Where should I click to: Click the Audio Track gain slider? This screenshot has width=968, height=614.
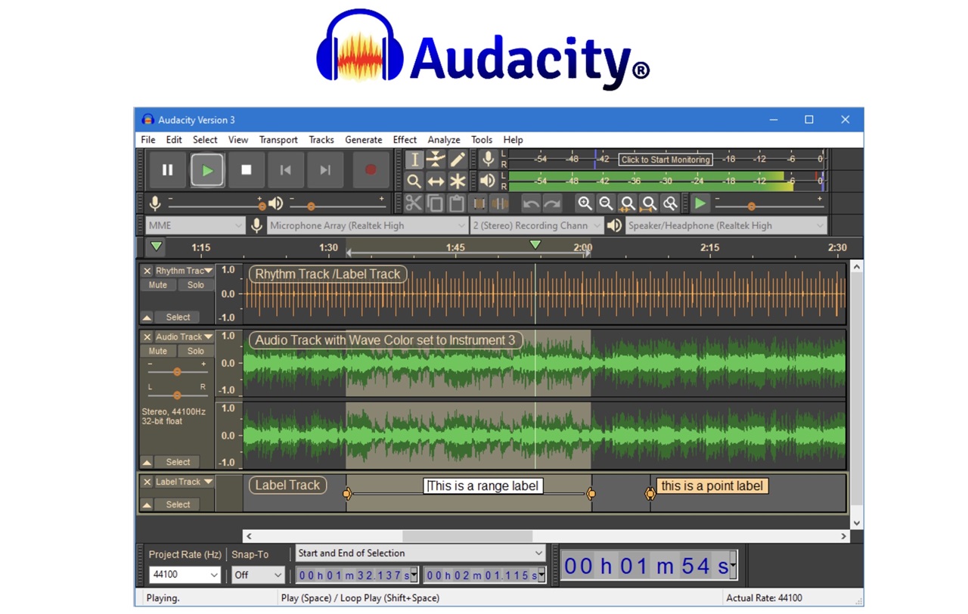click(x=177, y=371)
